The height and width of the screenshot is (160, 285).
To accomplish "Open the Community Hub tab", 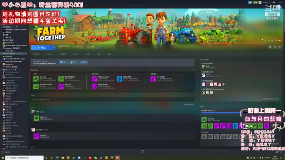I will tap(50, 54).
